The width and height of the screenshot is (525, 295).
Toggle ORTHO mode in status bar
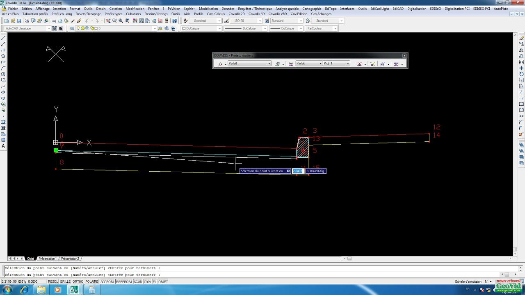pos(78,281)
